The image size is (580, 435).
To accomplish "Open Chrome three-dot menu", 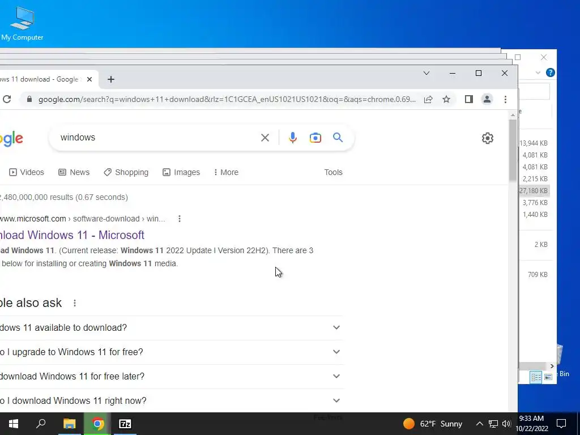I will [x=505, y=99].
